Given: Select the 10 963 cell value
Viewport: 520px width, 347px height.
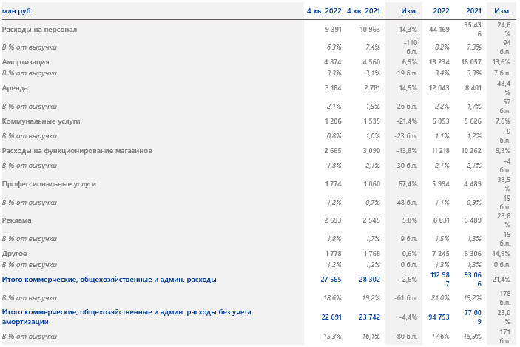Looking at the screenshot, I should click(373, 30).
